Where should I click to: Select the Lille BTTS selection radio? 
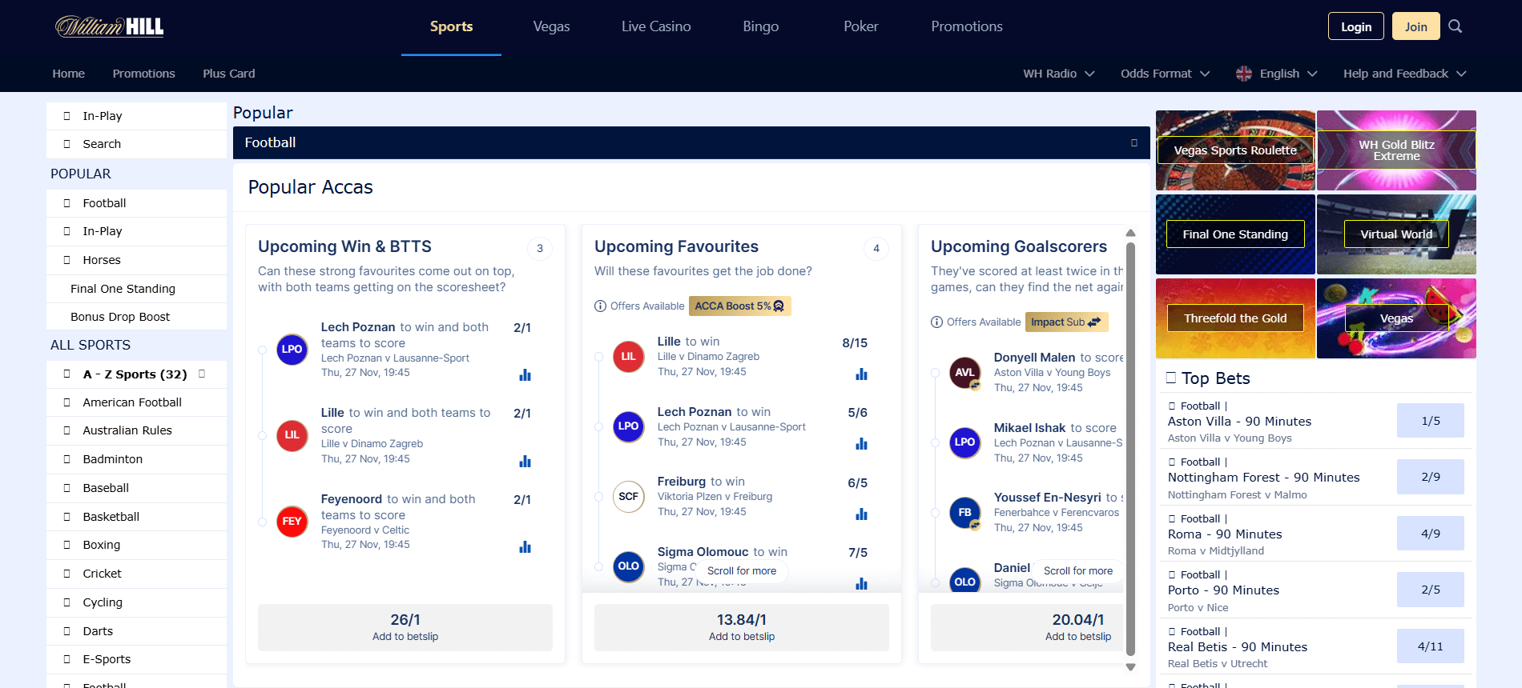pyautogui.click(x=262, y=436)
